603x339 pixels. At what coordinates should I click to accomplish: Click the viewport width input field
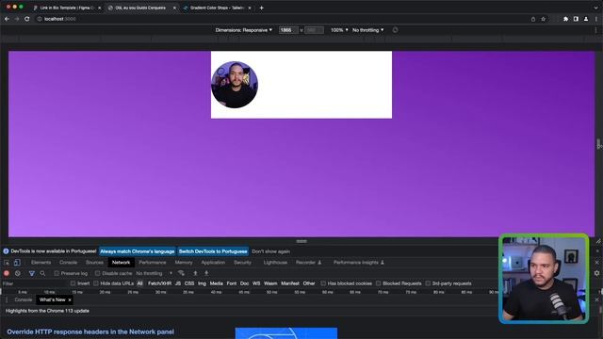coord(288,30)
